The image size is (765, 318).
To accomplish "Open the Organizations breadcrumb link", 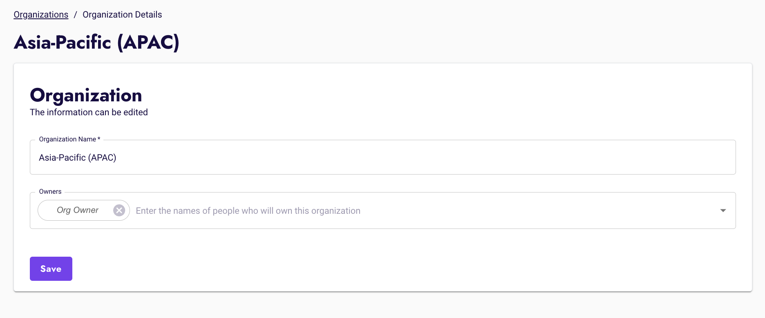I will tap(41, 15).
